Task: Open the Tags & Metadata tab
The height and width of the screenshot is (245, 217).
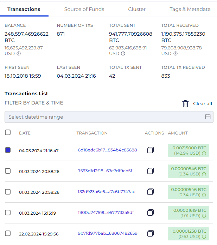Action: [190, 10]
